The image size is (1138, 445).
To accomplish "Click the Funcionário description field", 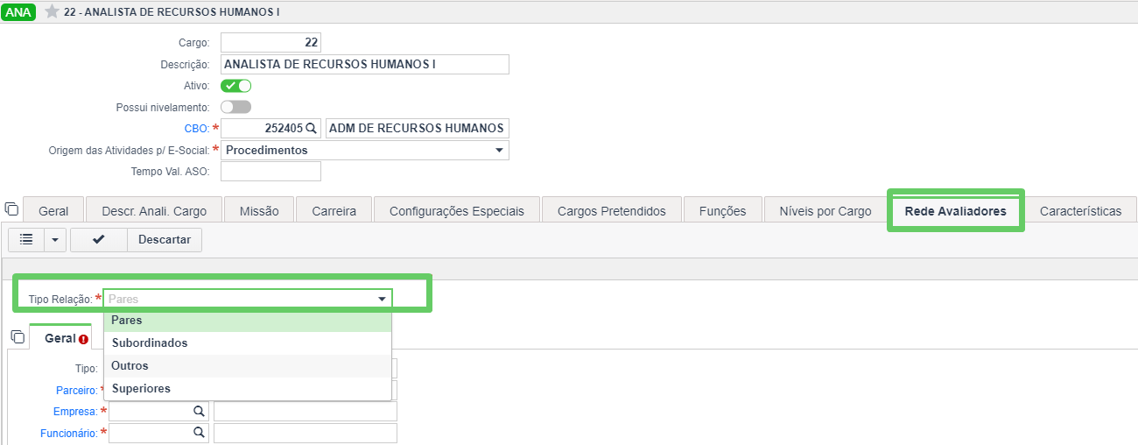I will point(306,432).
